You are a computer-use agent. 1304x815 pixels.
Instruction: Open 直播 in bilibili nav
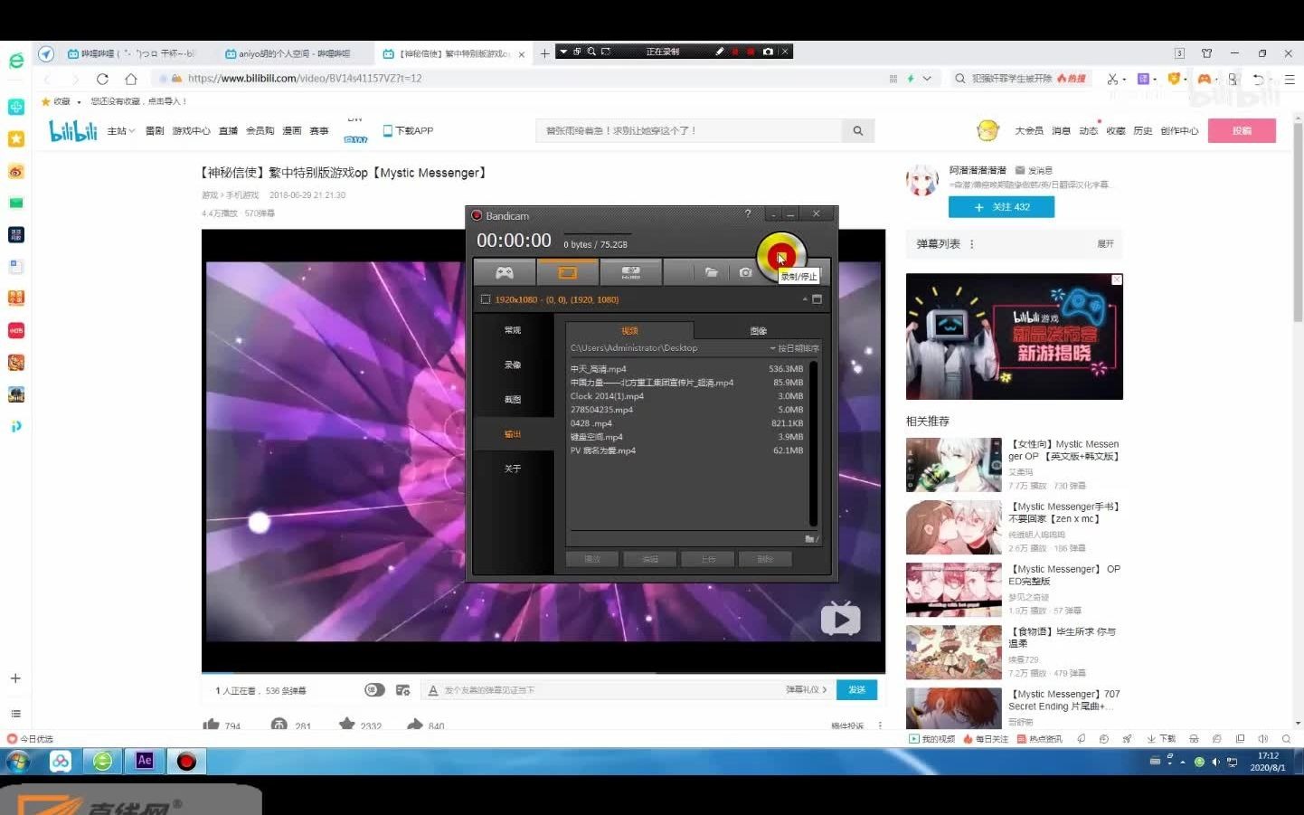pyautogui.click(x=228, y=131)
